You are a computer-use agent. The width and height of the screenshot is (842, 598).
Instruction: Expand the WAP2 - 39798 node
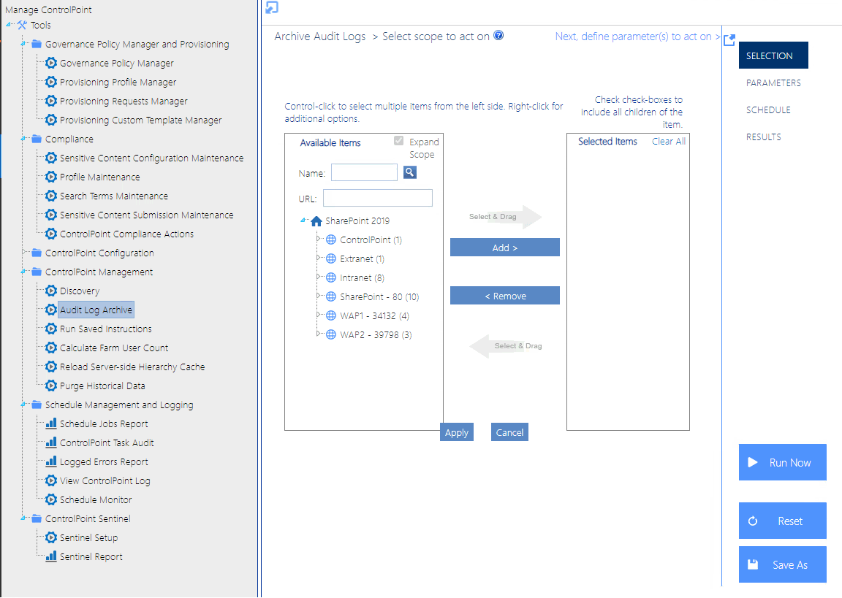(317, 334)
